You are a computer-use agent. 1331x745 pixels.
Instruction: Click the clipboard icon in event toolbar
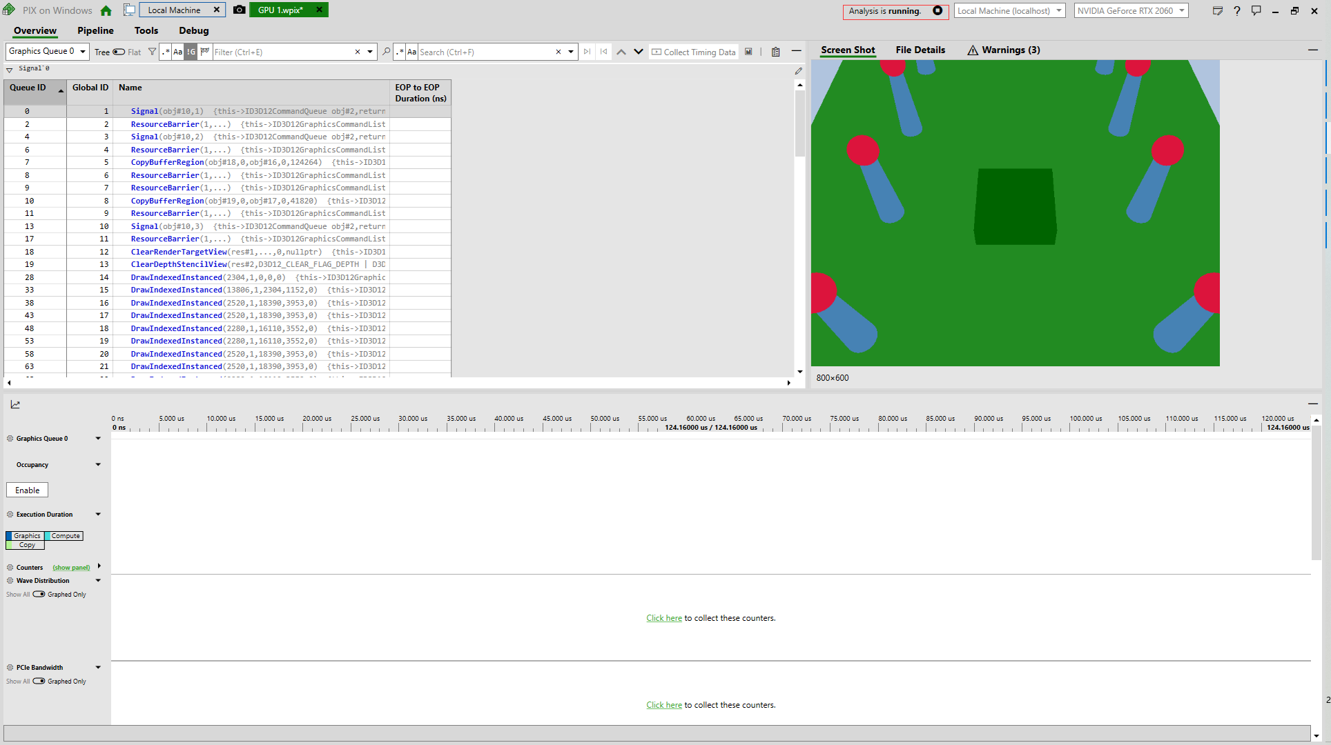coord(775,52)
